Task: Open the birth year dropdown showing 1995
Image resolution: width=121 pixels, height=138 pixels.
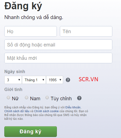Action: pyautogui.click(x=54, y=80)
